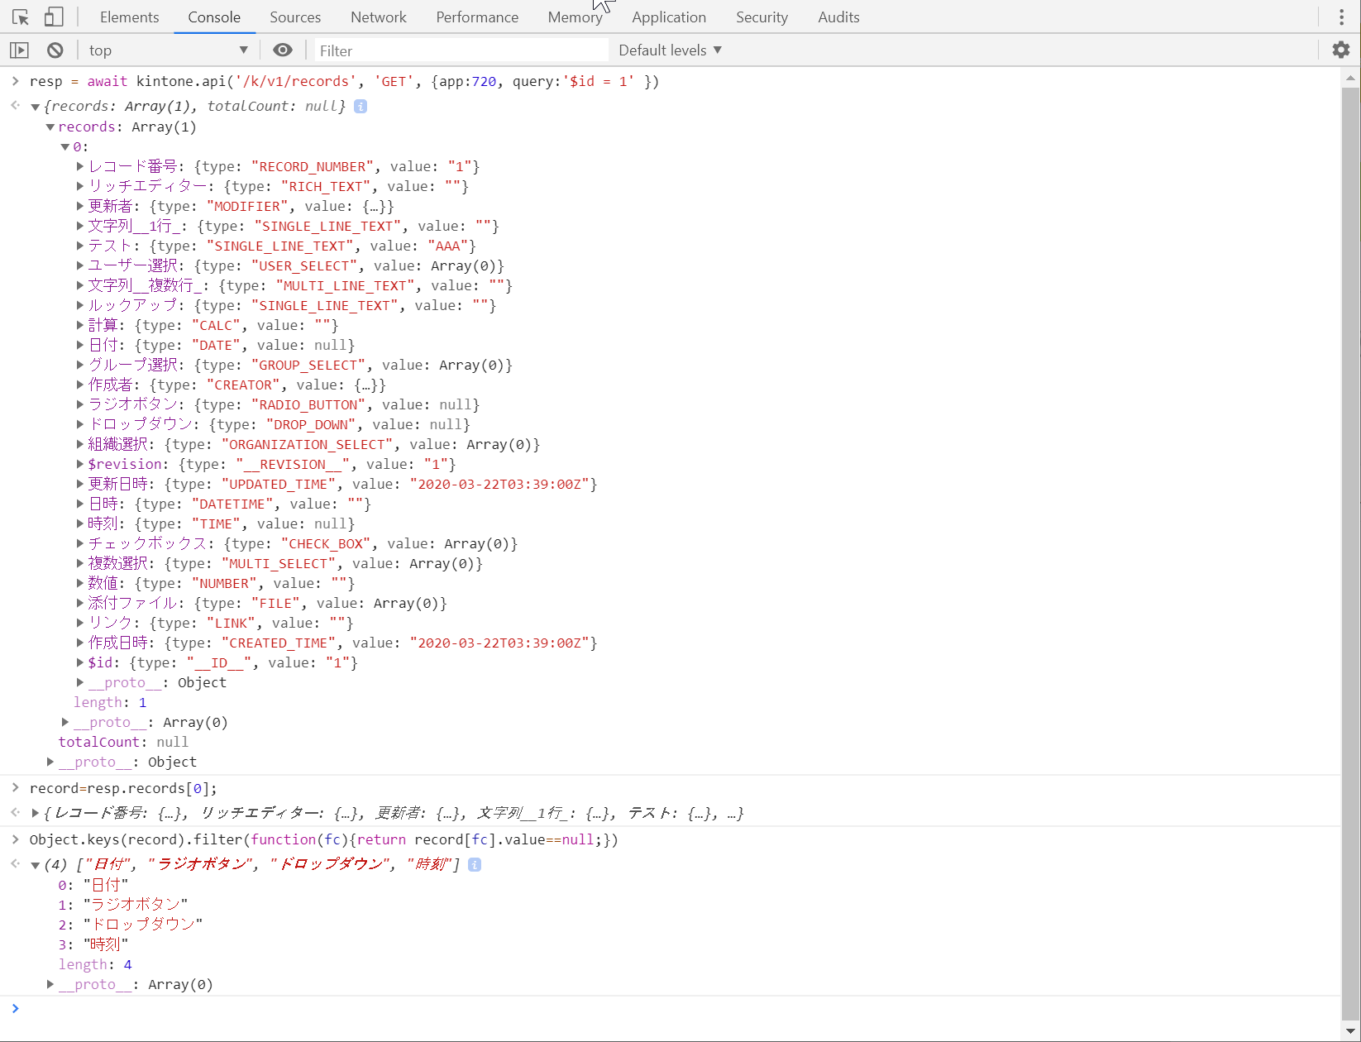Click the length: 4 property line
The width and height of the screenshot is (1361, 1042).
pos(95,964)
